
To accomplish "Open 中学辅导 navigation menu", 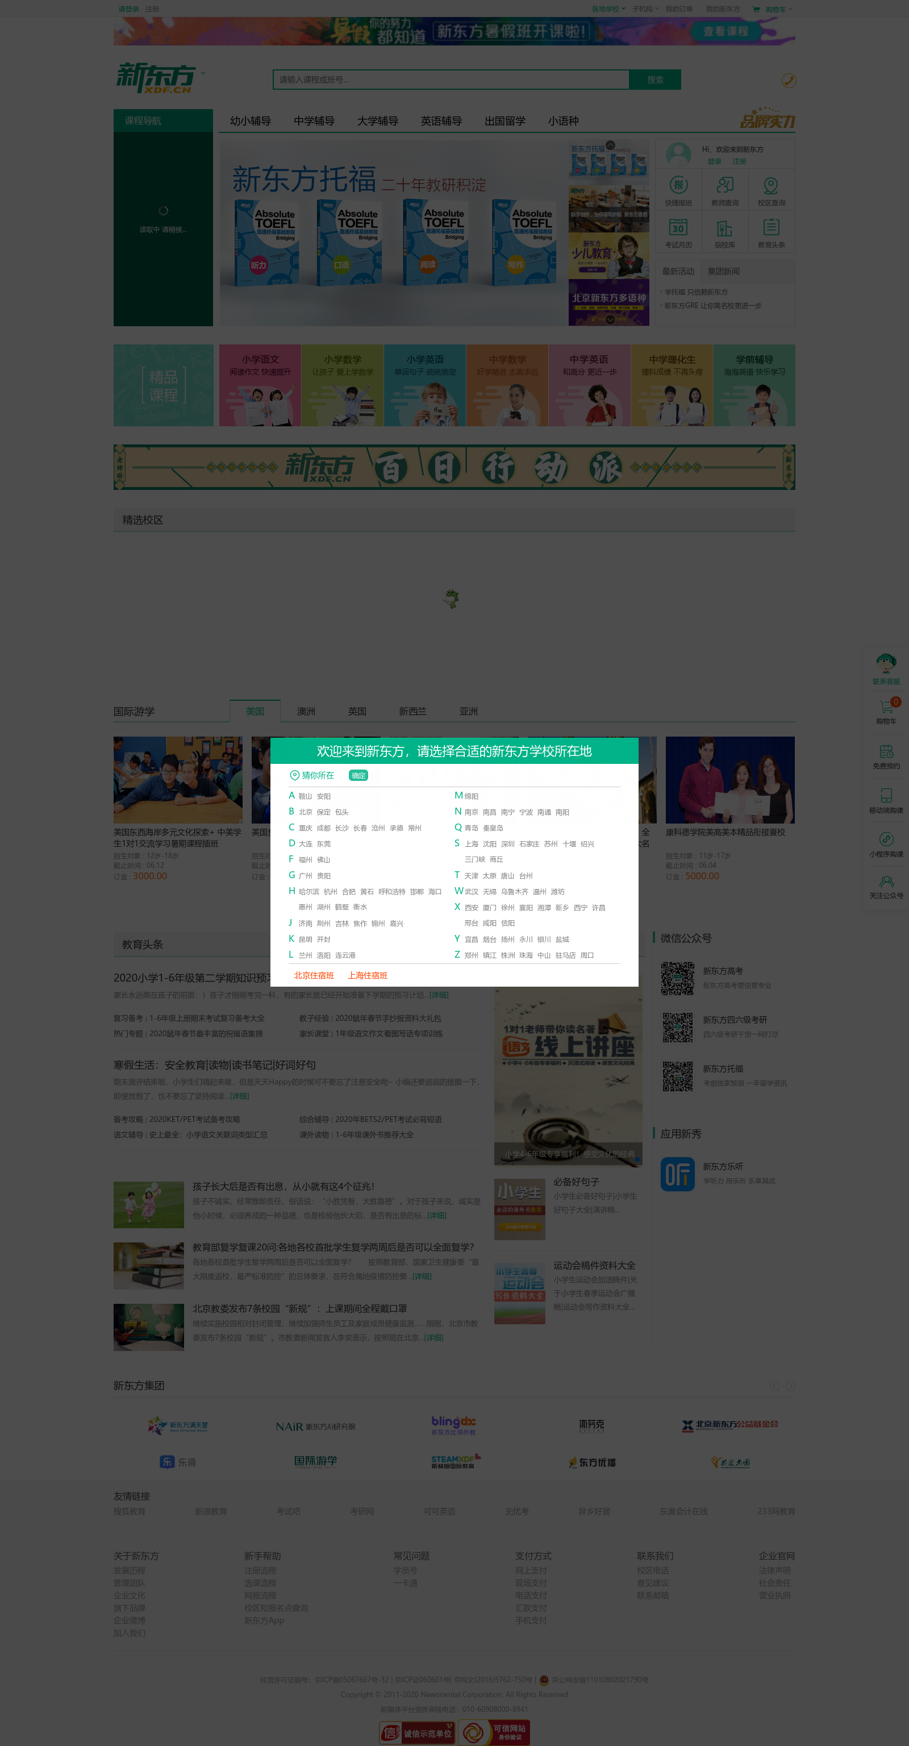I will [x=314, y=120].
